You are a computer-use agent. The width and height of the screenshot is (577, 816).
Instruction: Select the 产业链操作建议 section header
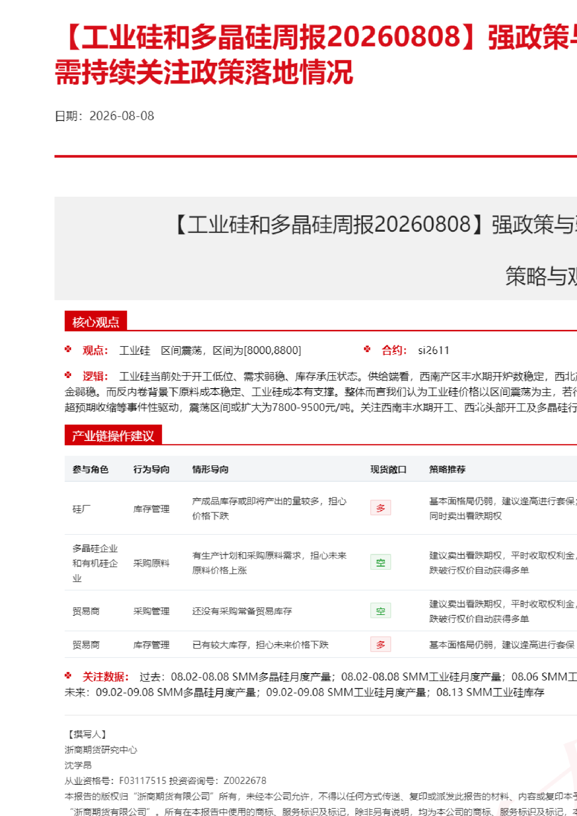pyautogui.click(x=113, y=436)
